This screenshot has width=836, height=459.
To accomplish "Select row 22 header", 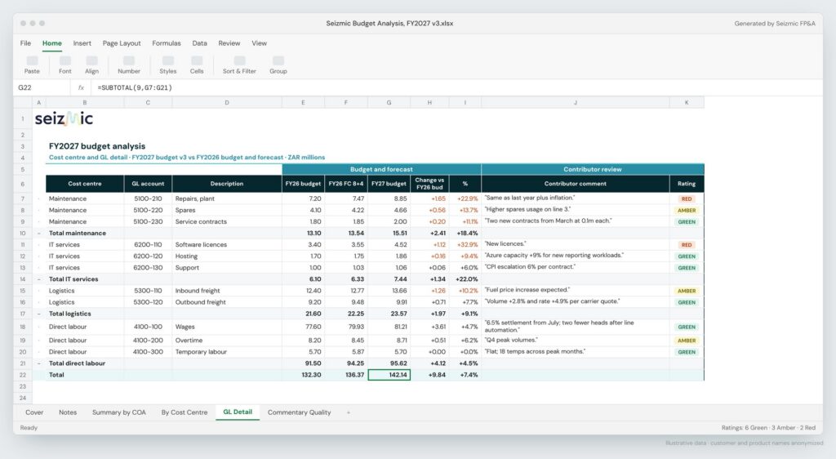I will [x=23, y=376].
